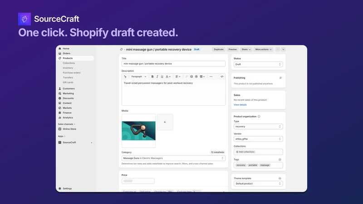This screenshot has width=363, height=204.
Task: Click the SourceCraft app icon in sidebar
Action: [60, 142]
